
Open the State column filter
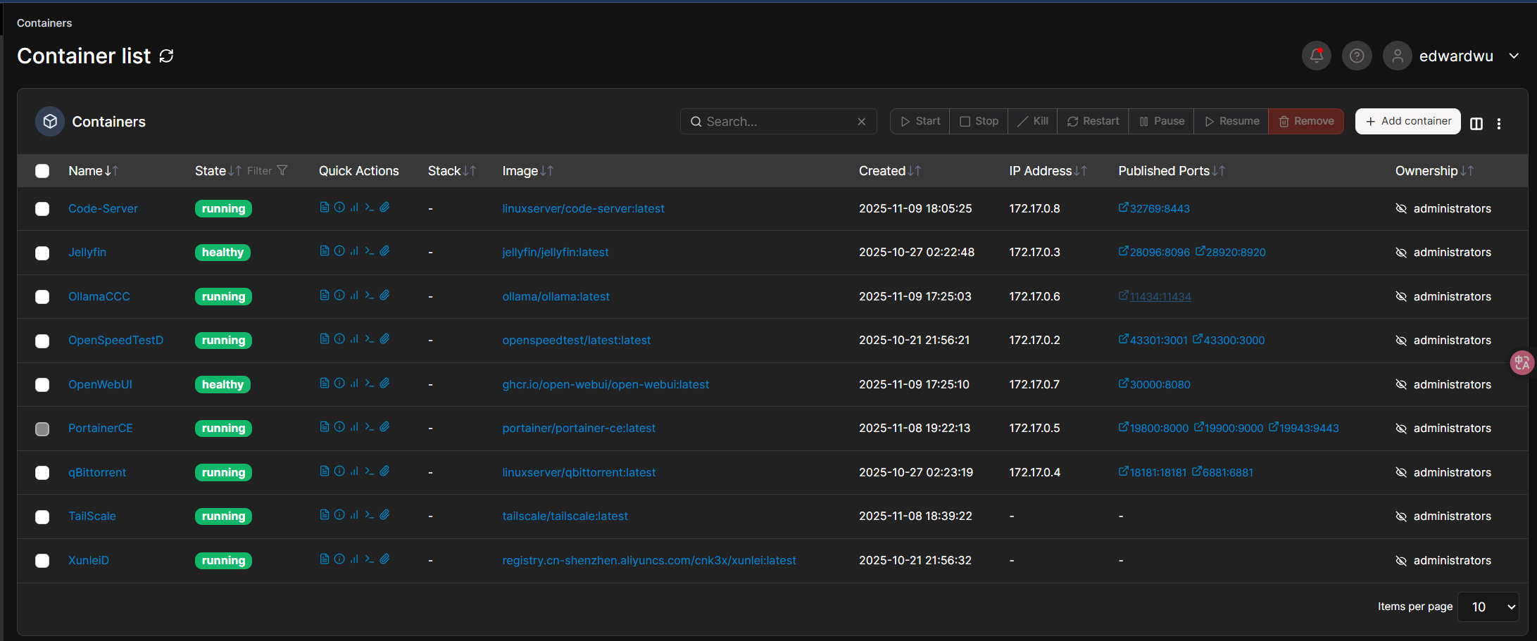[x=282, y=171]
